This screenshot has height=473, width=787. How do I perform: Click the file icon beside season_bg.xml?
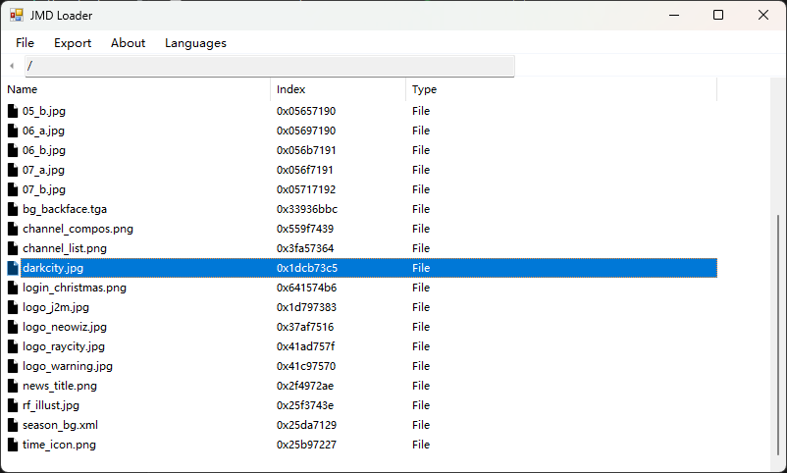pos(13,425)
